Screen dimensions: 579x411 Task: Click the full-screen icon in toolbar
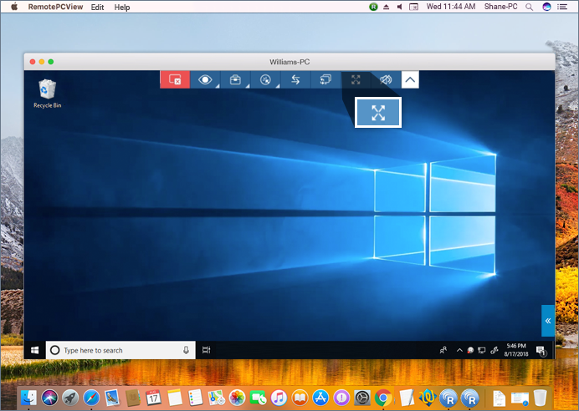click(x=356, y=80)
